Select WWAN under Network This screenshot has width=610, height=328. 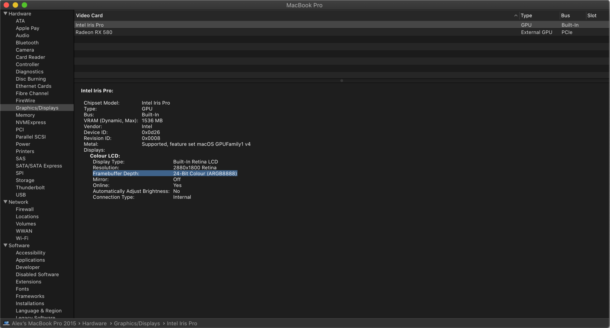24,231
